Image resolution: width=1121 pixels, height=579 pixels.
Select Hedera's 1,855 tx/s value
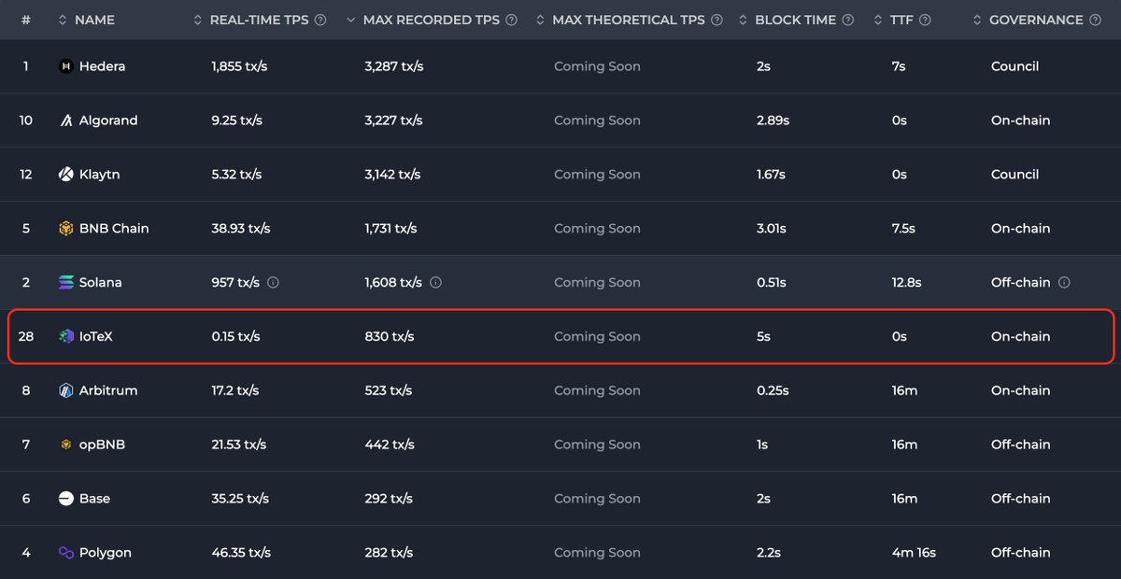click(239, 66)
